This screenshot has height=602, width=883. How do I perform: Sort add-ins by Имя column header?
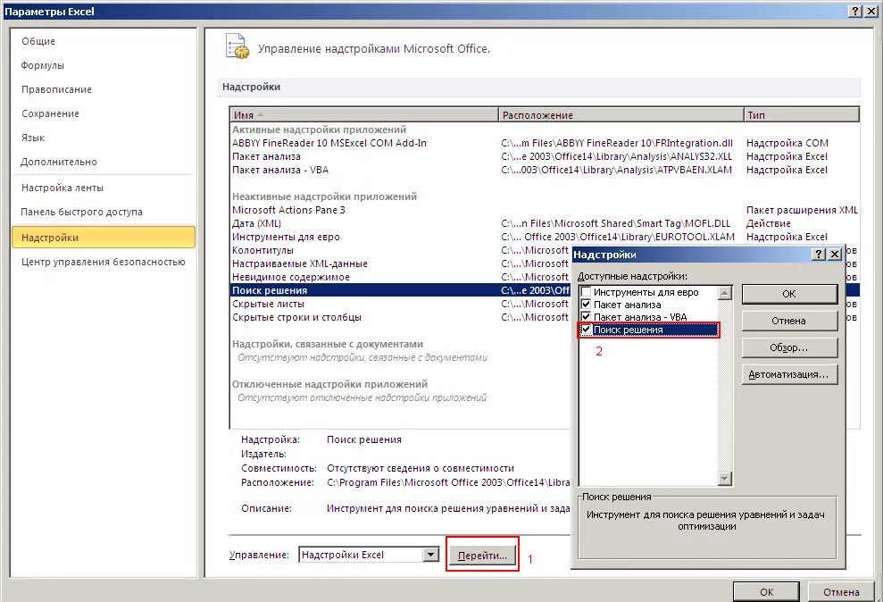coord(364,115)
